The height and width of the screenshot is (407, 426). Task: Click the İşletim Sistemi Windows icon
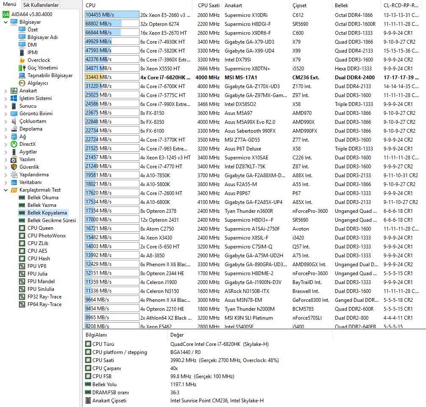click(x=14, y=98)
